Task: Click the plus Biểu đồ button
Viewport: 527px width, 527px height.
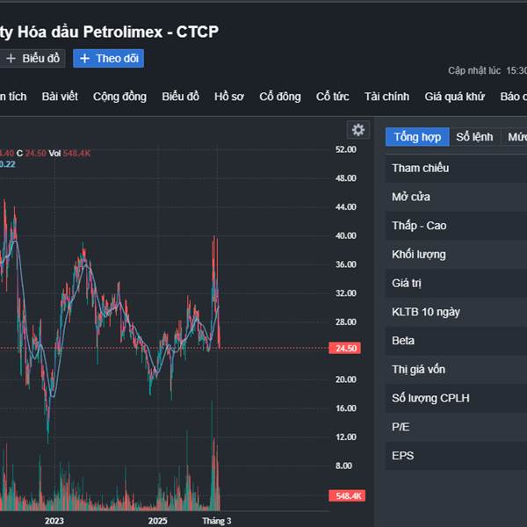Action: 33,59
